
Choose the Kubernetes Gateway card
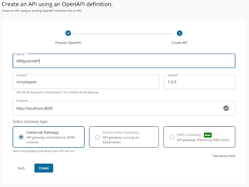pyautogui.click(x=124, y=137)
